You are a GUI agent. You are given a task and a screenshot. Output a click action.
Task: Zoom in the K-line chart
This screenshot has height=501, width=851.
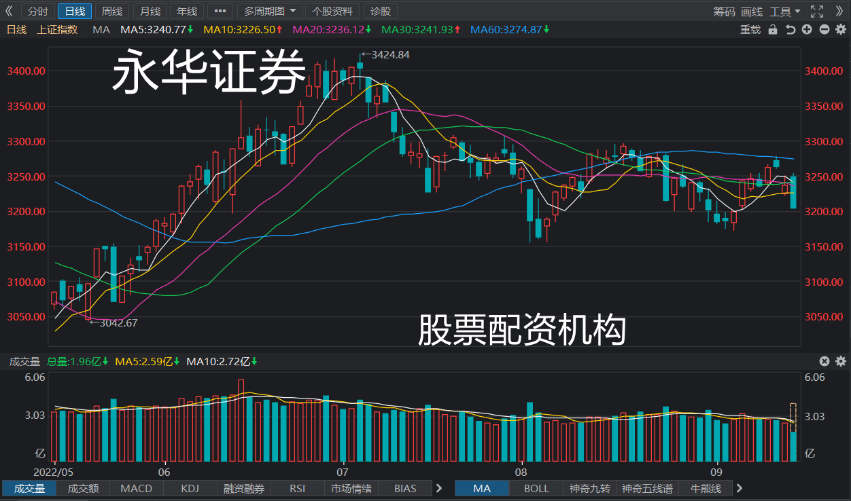point(807,30)
